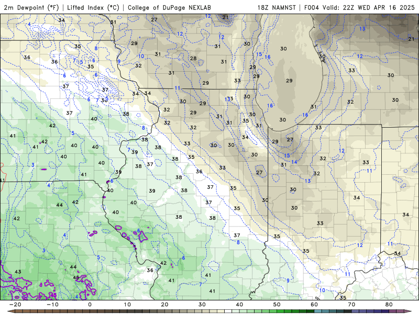Image resolution: width=419 pixels, height=314 pixels.
Task: Click the blue lifted index contour label 14
Action: [x=294, y=162]
